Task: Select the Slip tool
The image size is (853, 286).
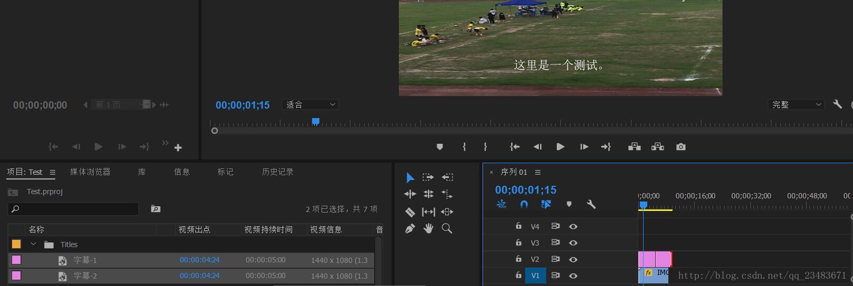Action: (428, 212)
